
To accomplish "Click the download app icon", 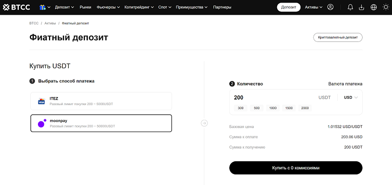I will 362,7.
